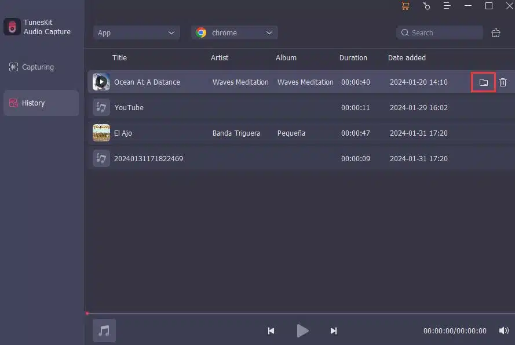Start playback with the play button
Viewport: 515px width, 345px height.
(x=302, y=331)
